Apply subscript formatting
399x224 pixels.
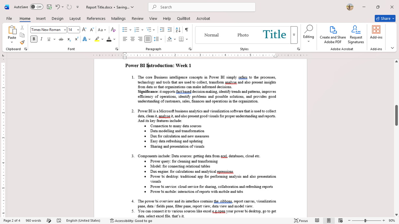coord(68,39)
